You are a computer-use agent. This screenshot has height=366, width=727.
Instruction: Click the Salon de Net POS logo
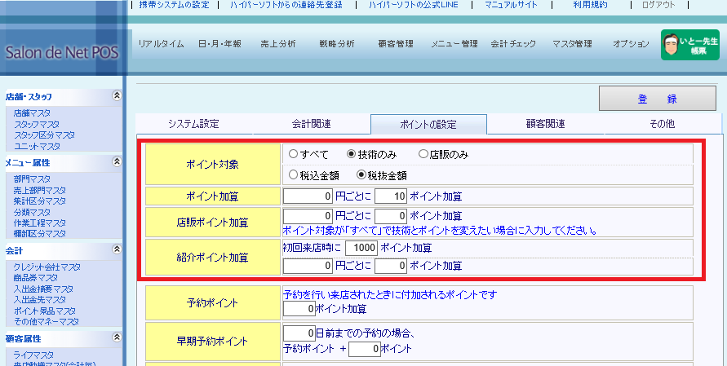click(x=61, y=52)
